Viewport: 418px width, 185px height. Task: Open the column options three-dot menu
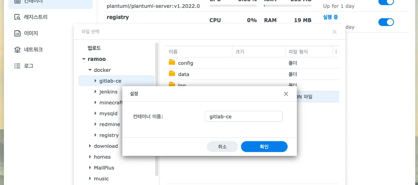(x=336, y=52)
